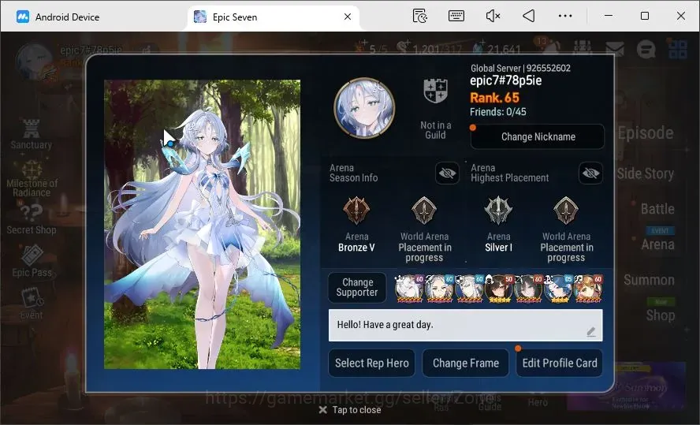
Task: Open the Episode menu entry
Action: pyautogui.click(x=646, y=133)
